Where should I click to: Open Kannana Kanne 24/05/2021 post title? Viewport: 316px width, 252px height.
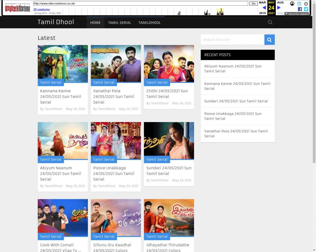pyautogui.click(x=60, y=96)
